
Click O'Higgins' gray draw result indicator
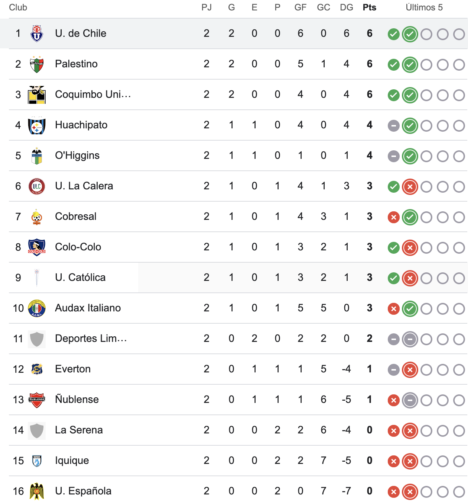pyautogui.click(x=393, y=156)
